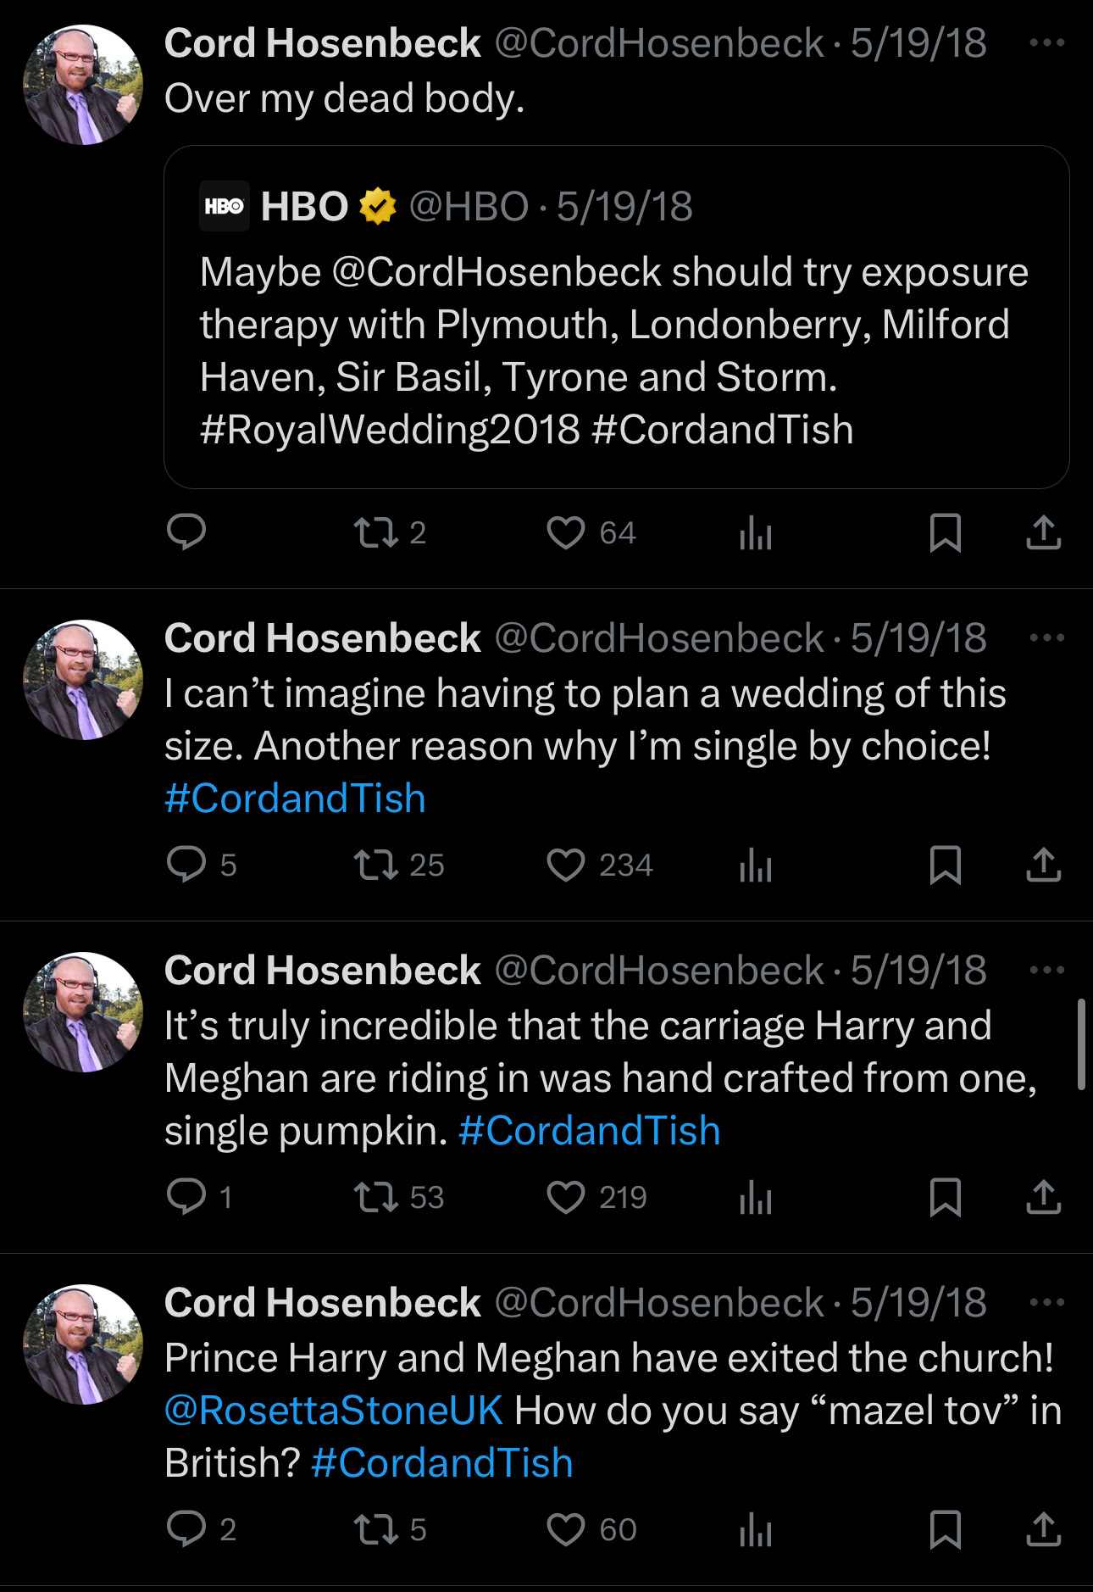
Task: Open more options on the "mazel tov" tweet
Action: click(1046, 1303)
